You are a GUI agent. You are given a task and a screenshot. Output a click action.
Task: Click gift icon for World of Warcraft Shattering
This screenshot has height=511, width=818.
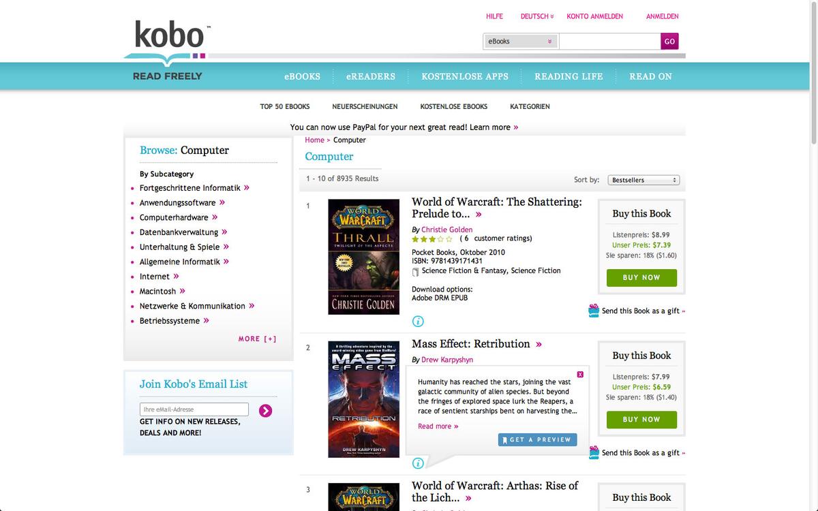(594, 311)
